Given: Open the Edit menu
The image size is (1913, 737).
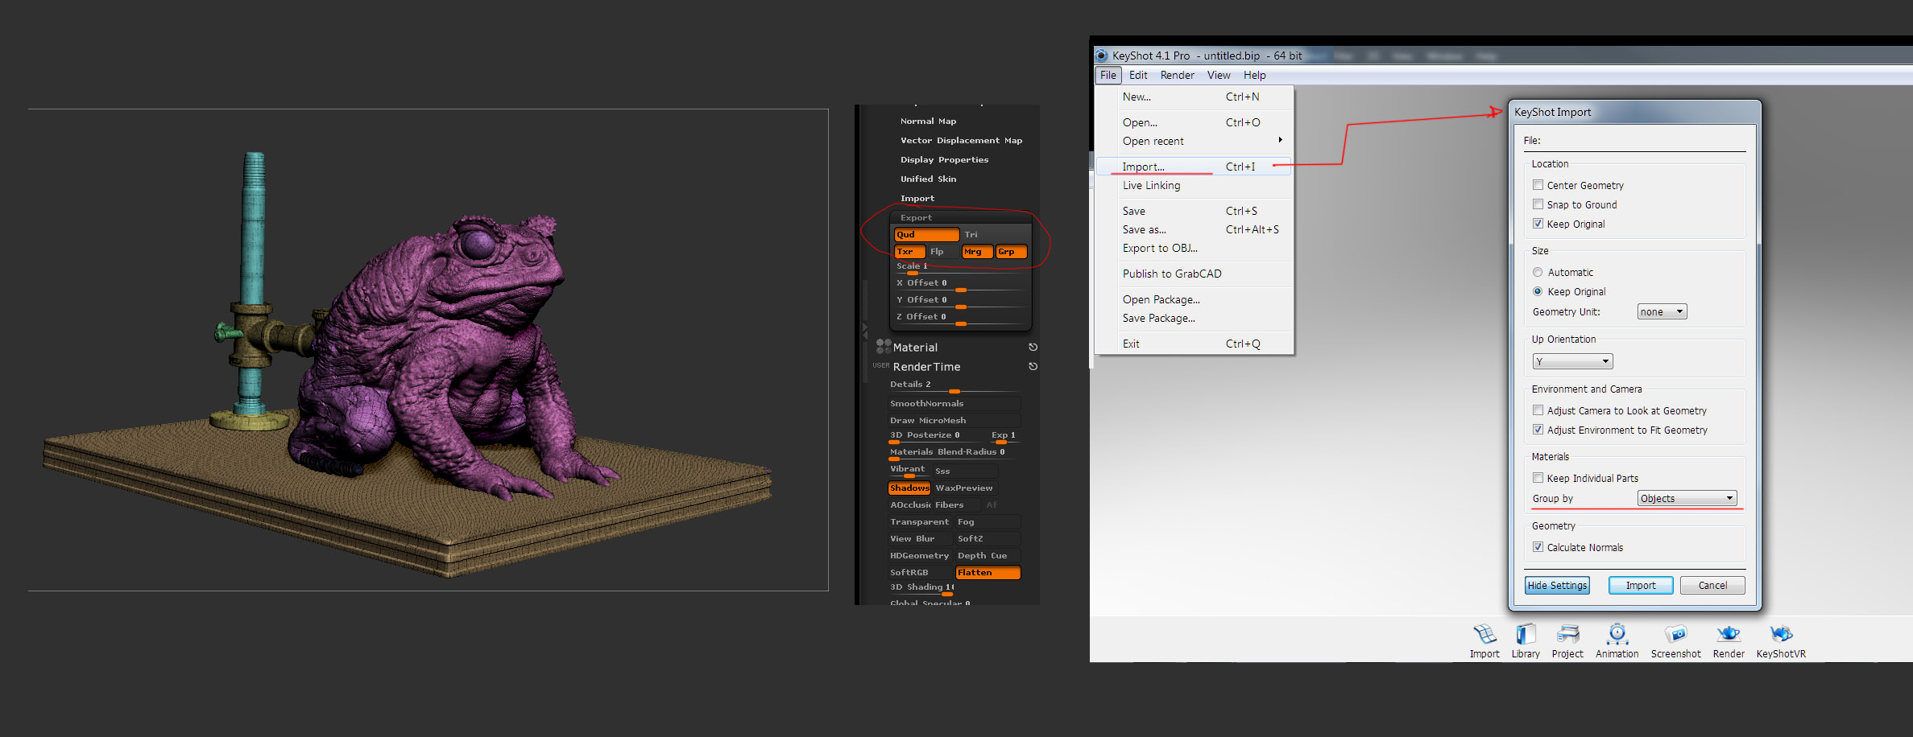Looking at the screenshot, I should [1138, 75].
